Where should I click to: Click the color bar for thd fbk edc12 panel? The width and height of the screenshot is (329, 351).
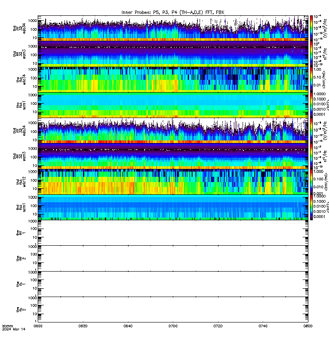pyautogui.click(x=311, y=182)
